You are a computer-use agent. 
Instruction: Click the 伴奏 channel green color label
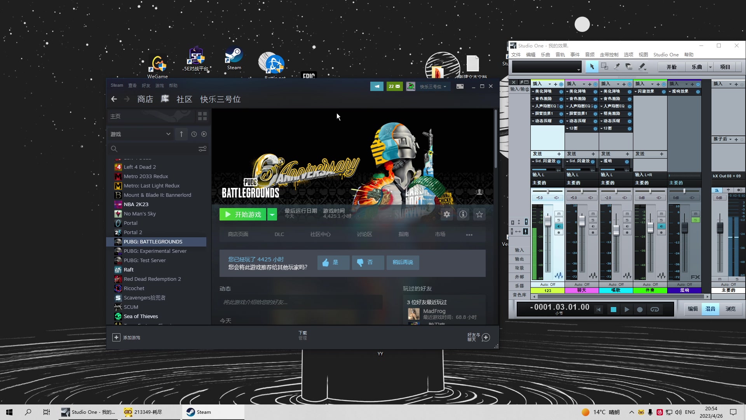(650, 290)
